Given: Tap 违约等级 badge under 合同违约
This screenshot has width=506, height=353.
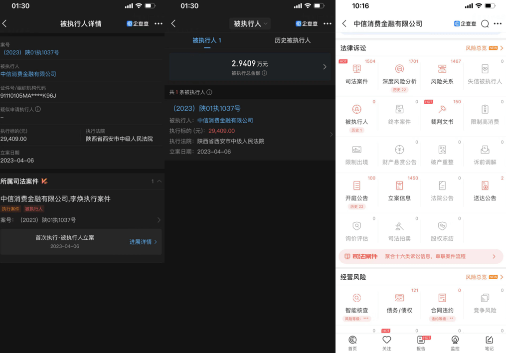Looking at the screenshot, I should click(x=442, y=319).
